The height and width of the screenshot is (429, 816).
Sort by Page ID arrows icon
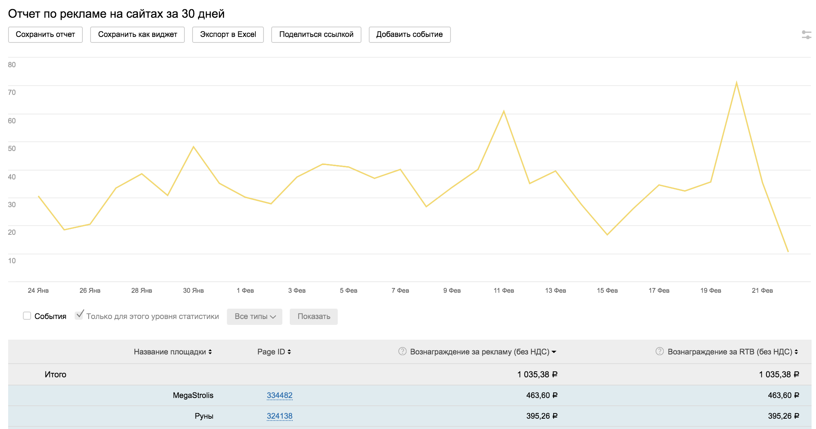click(289, 352)
